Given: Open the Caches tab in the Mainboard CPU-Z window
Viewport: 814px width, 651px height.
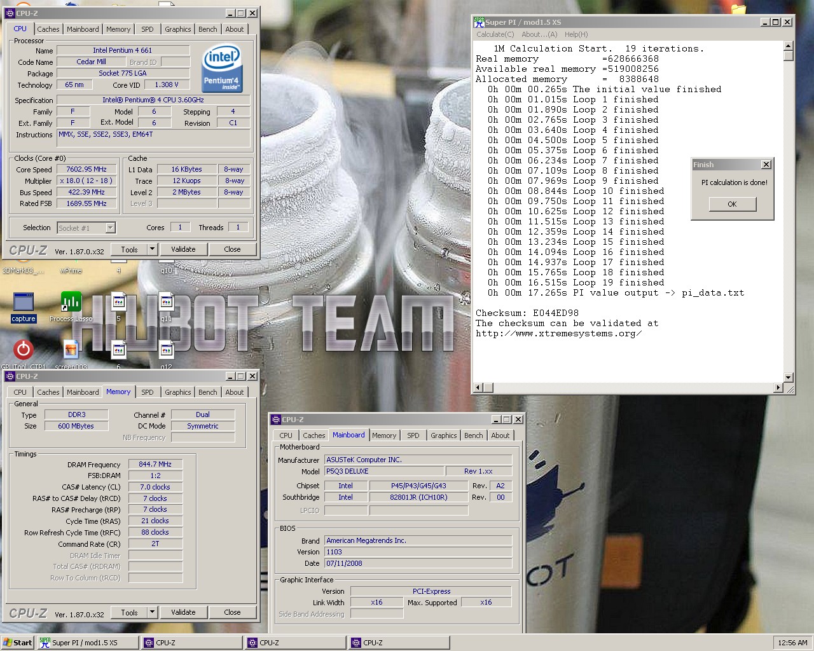Looking at the screenshot, I should pyautogui.click(x=314, y=435).
